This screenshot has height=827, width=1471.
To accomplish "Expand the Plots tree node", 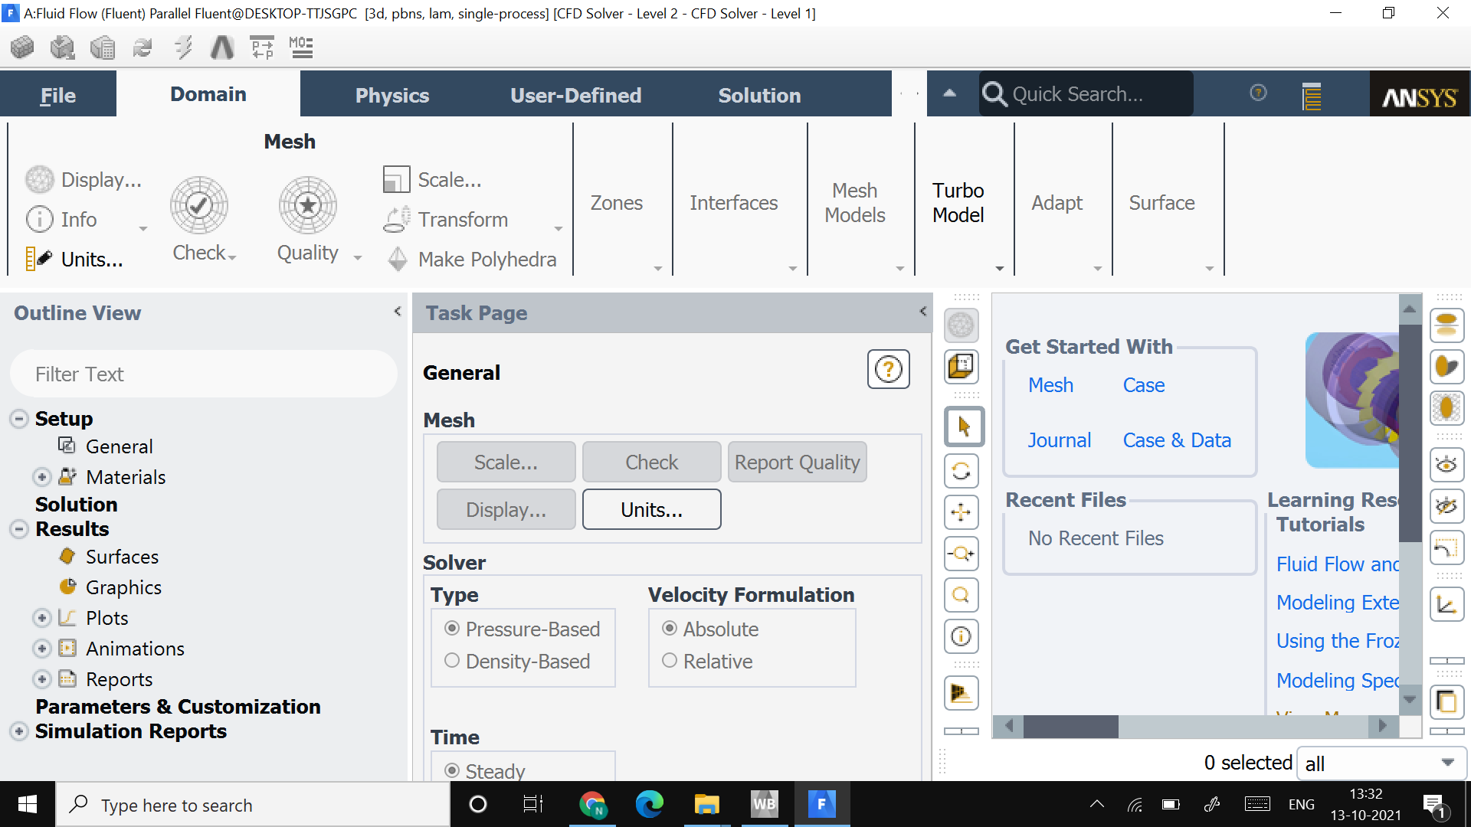I will (42, 618).
